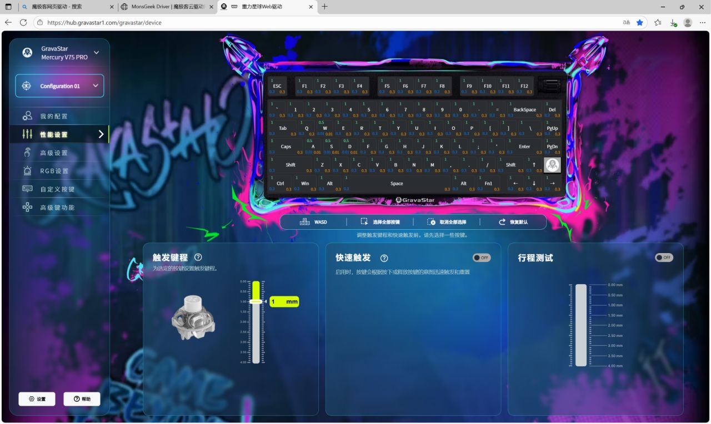The height and width of the screenshot is (424, 711).
Task: Open help tooltip beside 快速触发 title
Action: (x=384, y=258)
